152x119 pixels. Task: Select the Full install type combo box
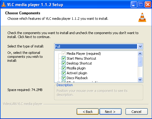click(x=98, y=47)
